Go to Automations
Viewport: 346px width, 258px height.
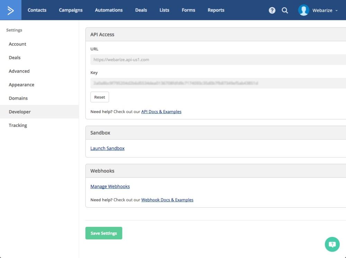[x=109, y=10]
